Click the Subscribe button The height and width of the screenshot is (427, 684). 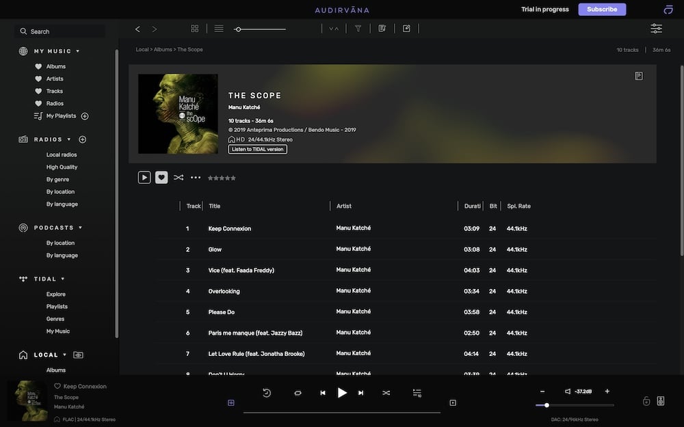click(602, 10)
